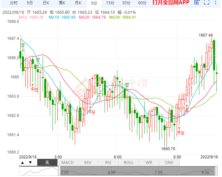Image resolution: width=222 pixels, height=177 pixels.
Task: Open the 打开金投网APP link
Action: click(x=171, y=3)
